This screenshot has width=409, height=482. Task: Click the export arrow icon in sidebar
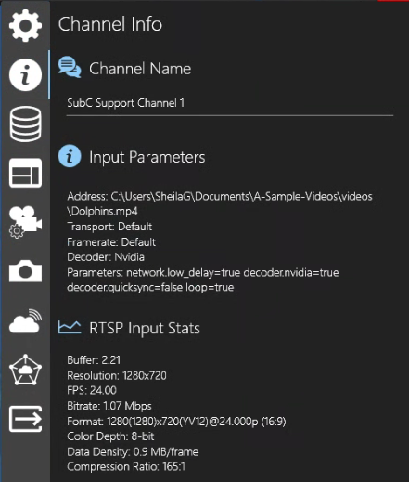pyautogui.click(x=25, y=419)
